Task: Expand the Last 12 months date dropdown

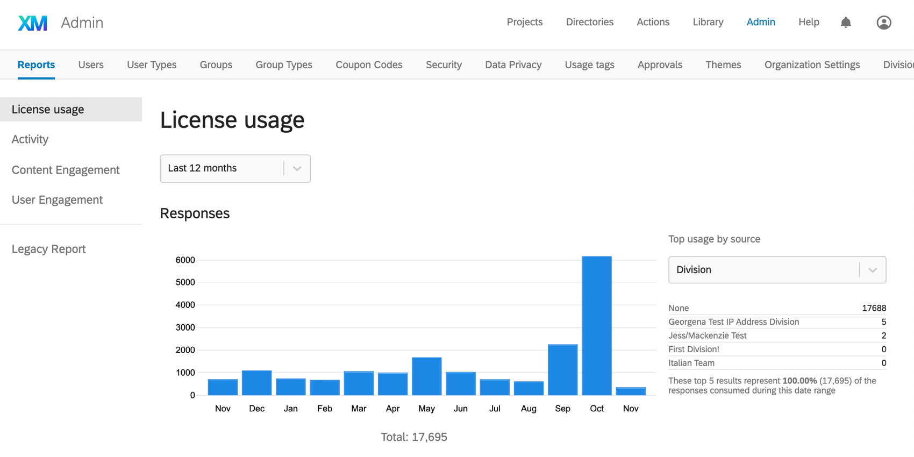Action: pyautogui.click(x=235, y=168)
